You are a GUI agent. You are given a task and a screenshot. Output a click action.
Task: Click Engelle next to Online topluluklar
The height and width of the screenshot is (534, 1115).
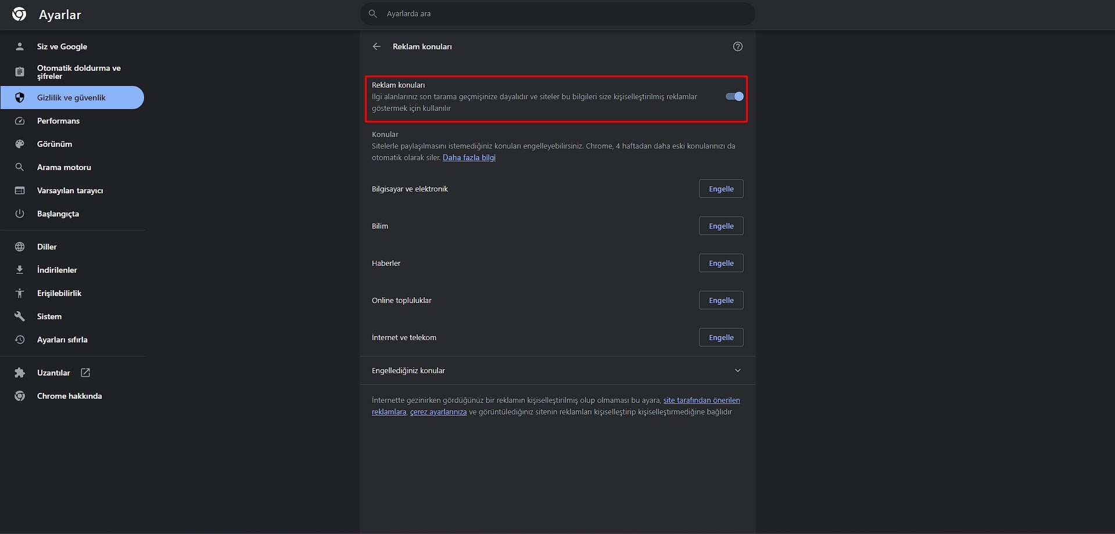[721, 300]
